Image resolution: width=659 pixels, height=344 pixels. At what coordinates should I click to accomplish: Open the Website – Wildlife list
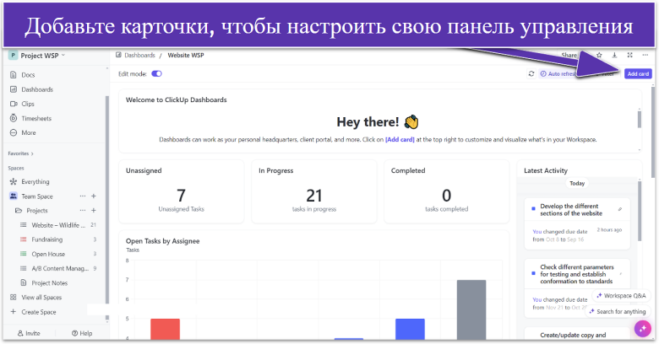tap(58, 225)
